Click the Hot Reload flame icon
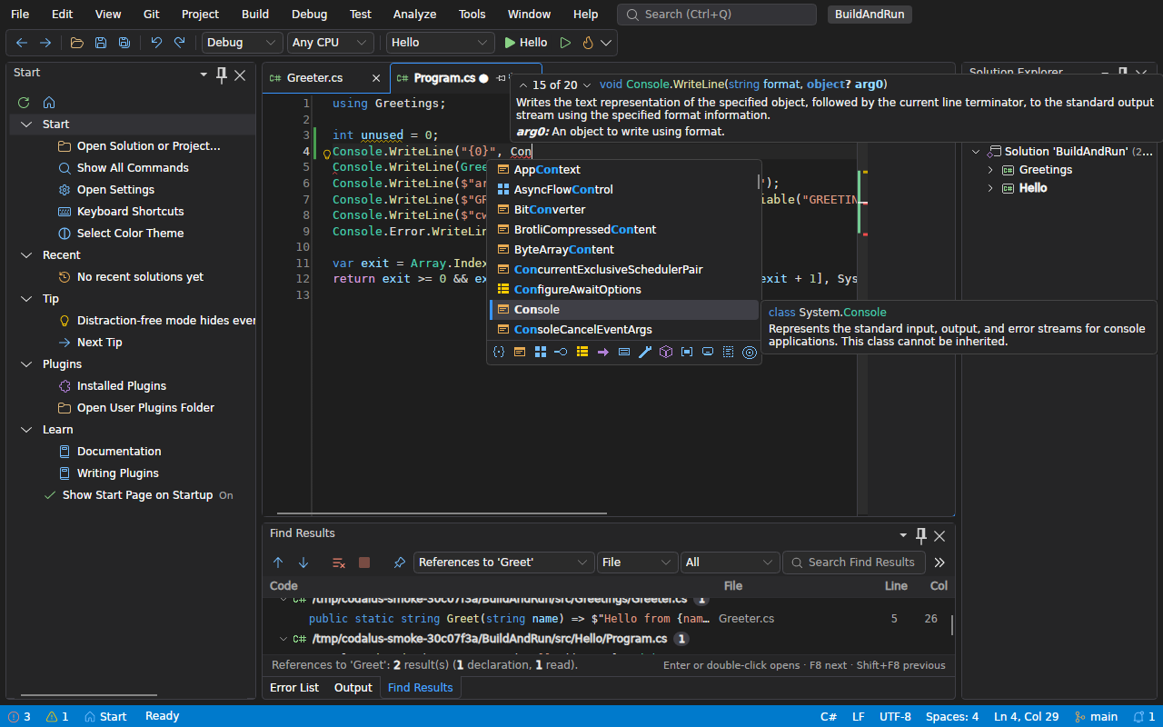This screenshot has width=1163, height=727. 588,43
